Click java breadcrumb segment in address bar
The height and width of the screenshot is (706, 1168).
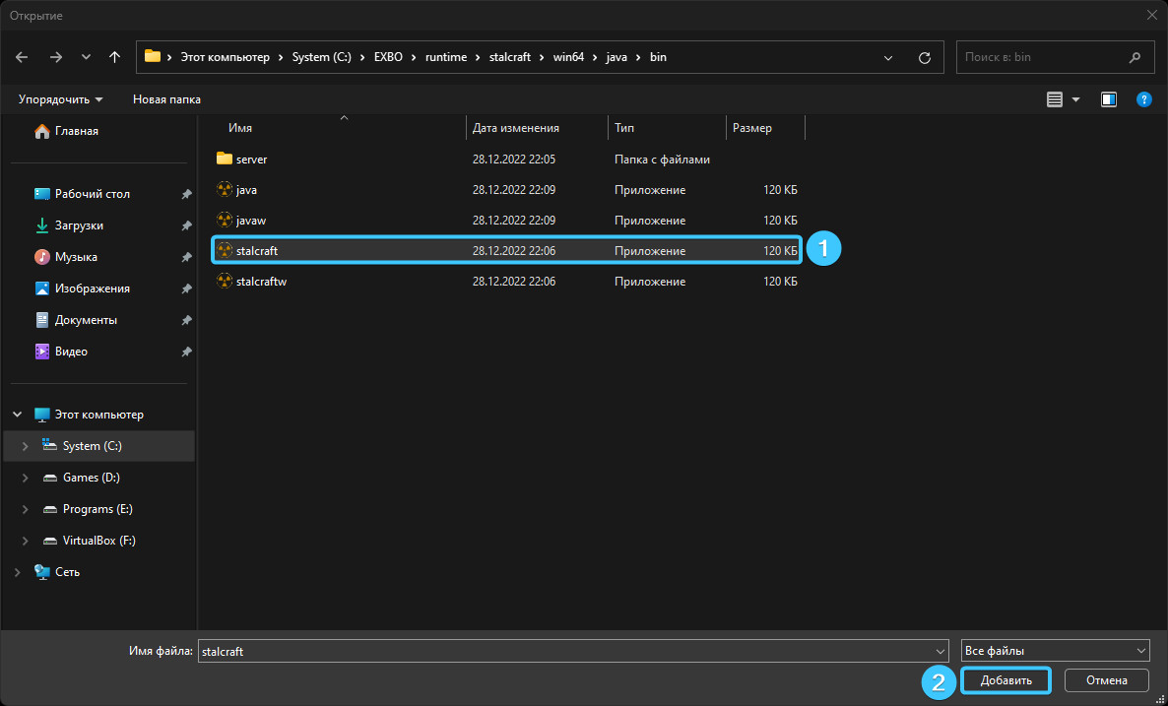click(x=616, y=57)
